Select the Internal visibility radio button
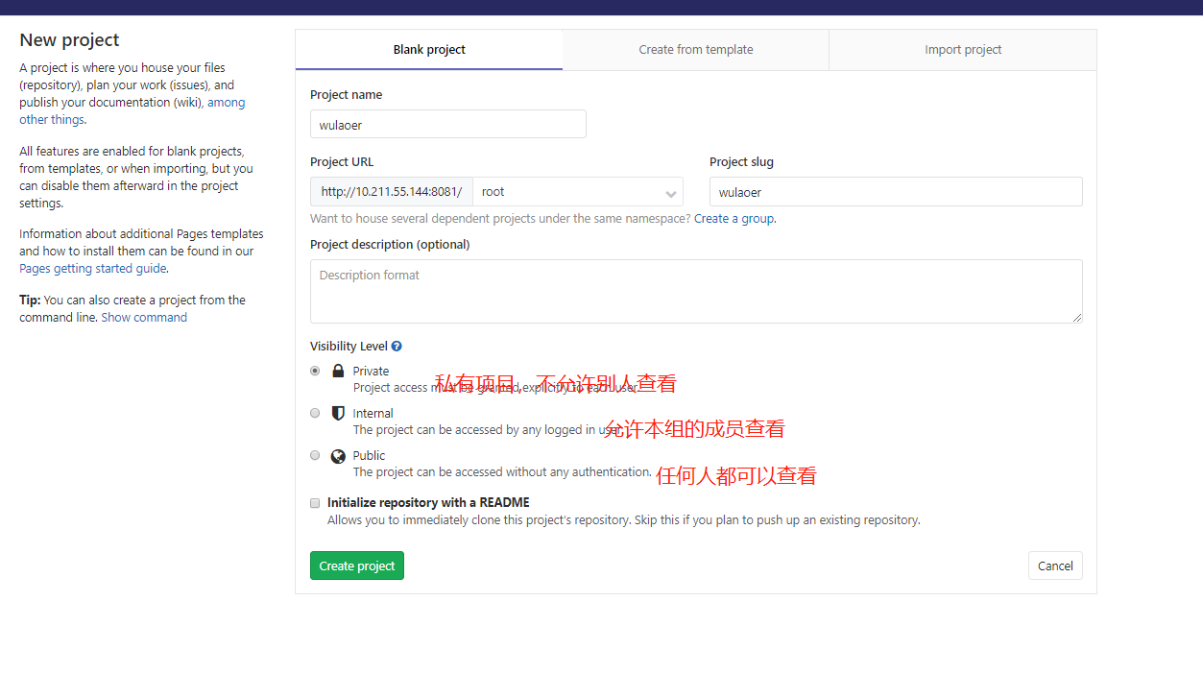Image resolution: width=1203 pixels, height=698 pixels. pyautogui.click(x=315, y=413)
